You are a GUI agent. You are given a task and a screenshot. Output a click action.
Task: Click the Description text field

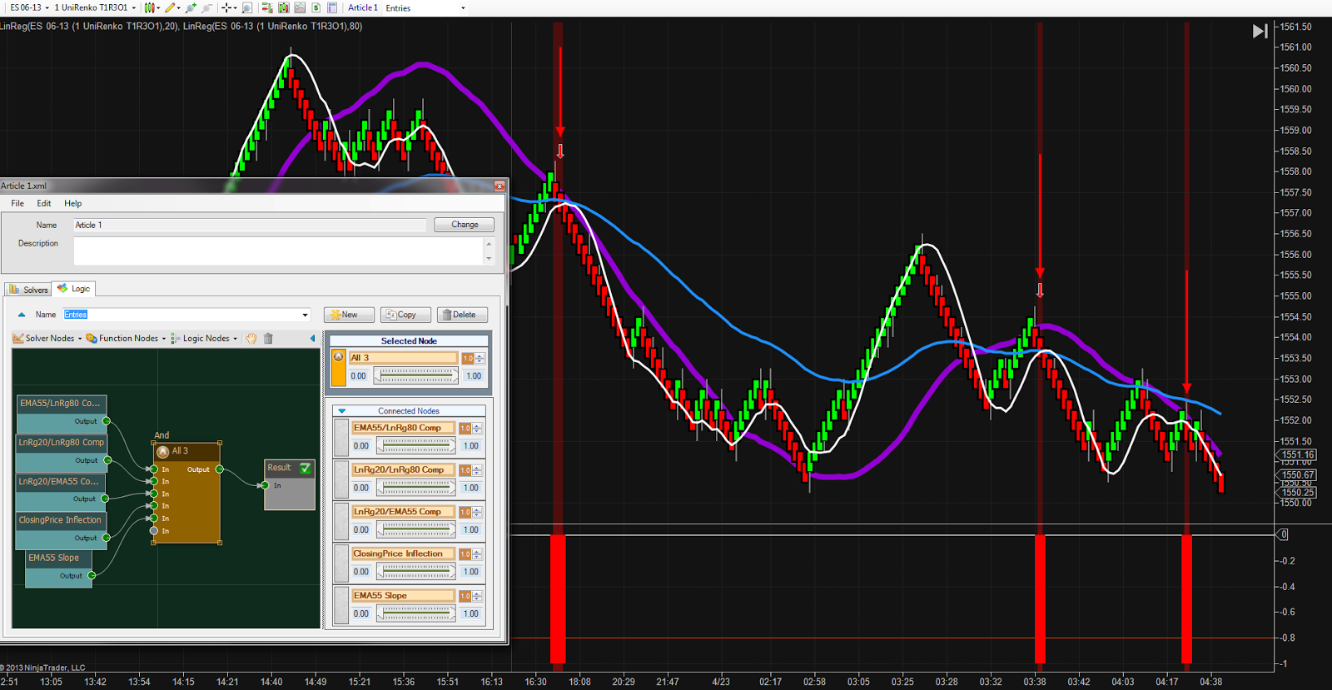coord(278,251)
